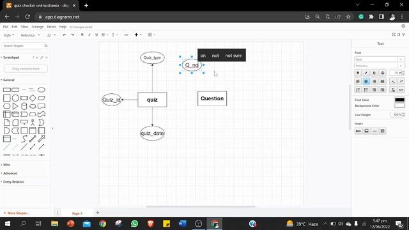Open the Extras menu
Screen dimensions: 409x230
(x=51, y=27)
